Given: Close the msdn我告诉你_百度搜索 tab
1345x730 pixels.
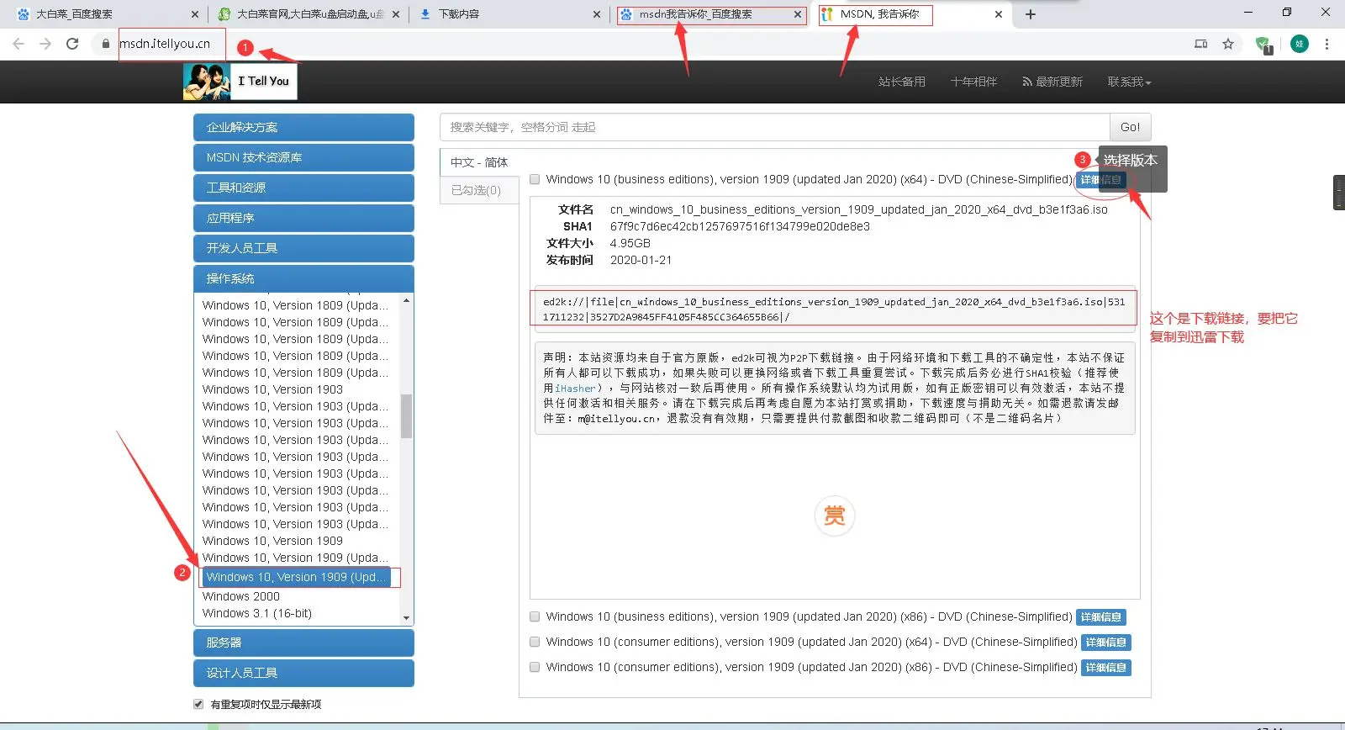Looking at the screenshot, I should click(x=798, y=14).
